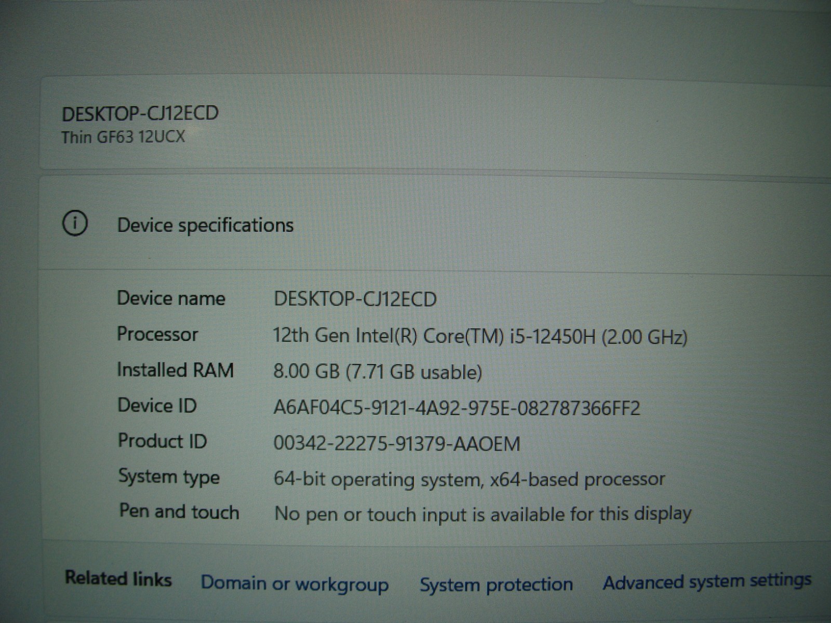Select the Product ID value 00342-22275-91379-AAOEM
The image size is (831, 623).
pyautogui.click(x=396, y=444)
